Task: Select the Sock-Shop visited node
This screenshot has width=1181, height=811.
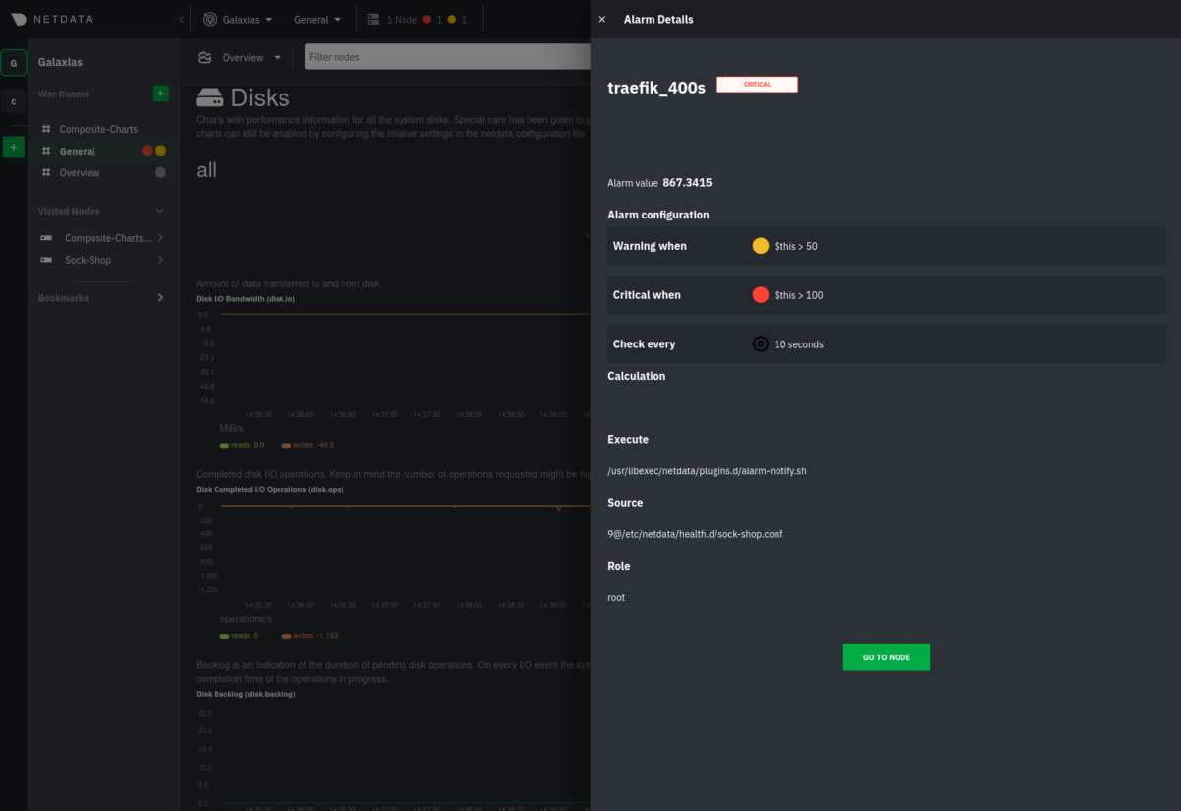Action: click(88, 260)
